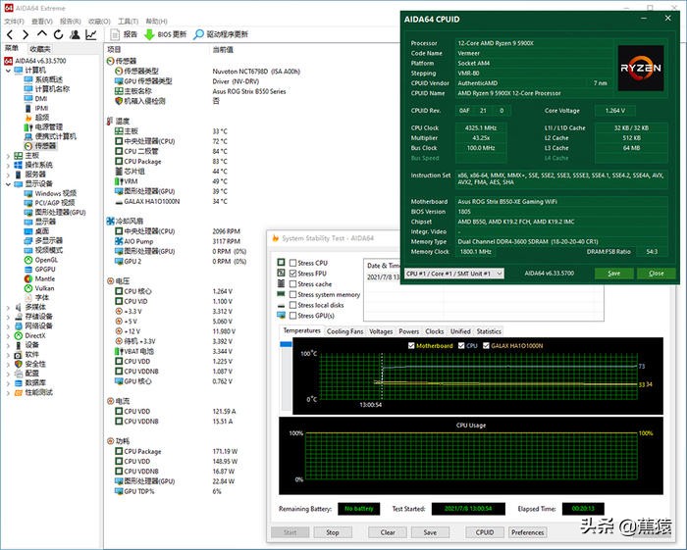
Task: Click the 报告 report document icon
Action: (x=114, y=34)
